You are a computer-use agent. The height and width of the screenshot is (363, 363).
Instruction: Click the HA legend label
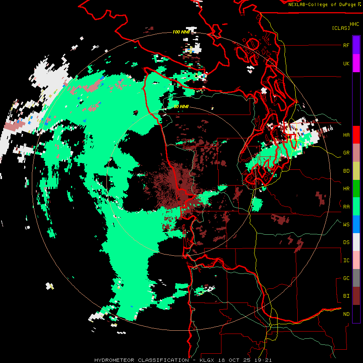(346, 135)
